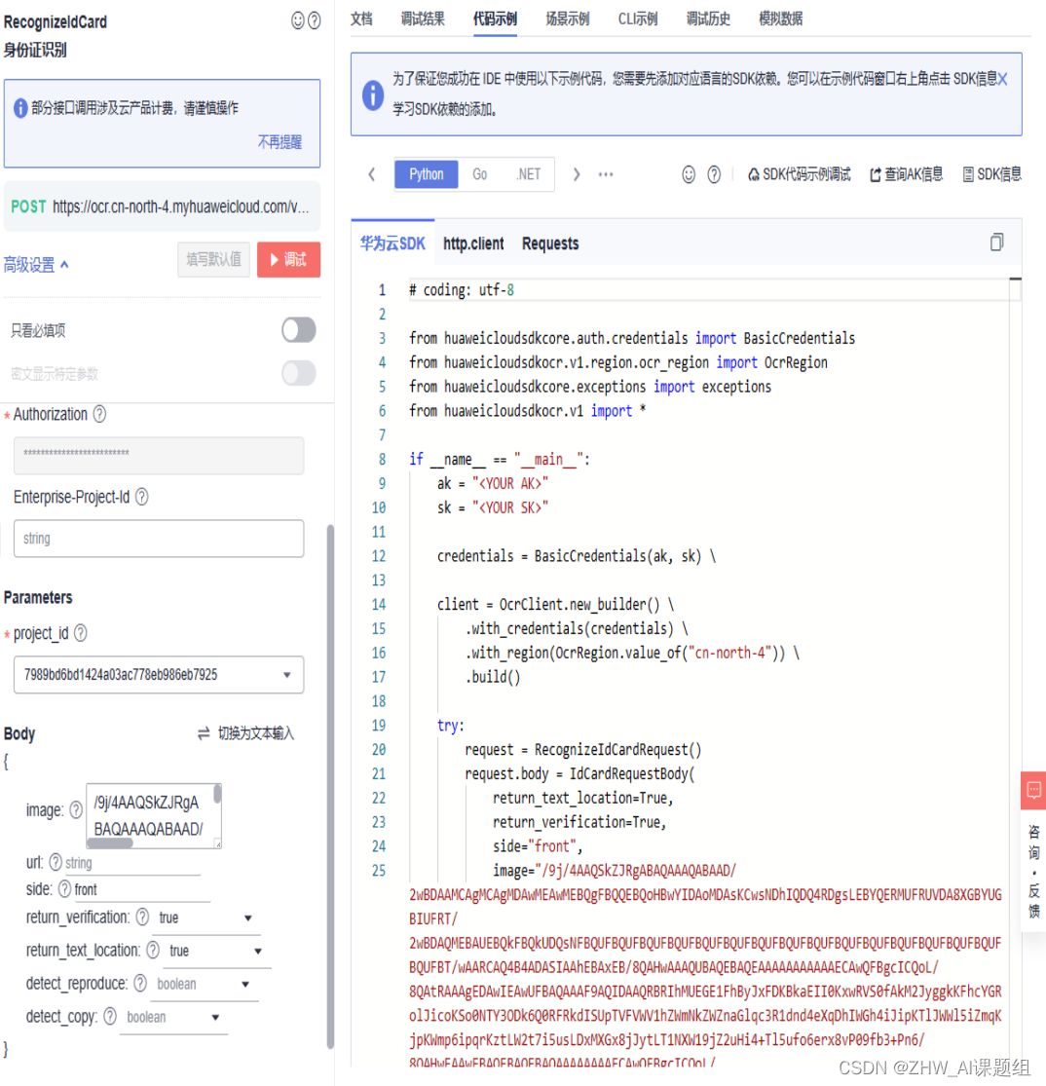Open SDK代码示例调试
1046x1086 pixels.
800,174
